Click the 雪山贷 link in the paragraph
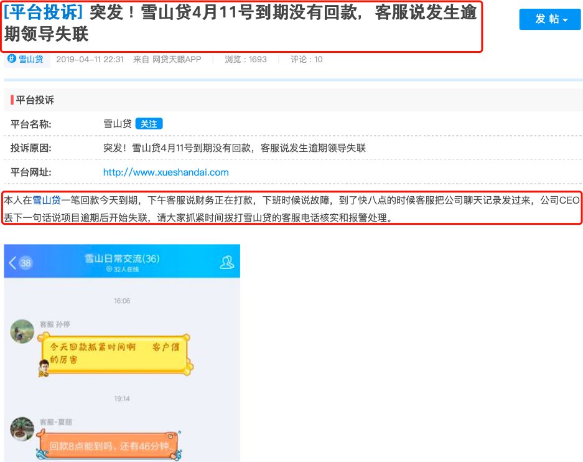583x462 pixels. (47, 200)
